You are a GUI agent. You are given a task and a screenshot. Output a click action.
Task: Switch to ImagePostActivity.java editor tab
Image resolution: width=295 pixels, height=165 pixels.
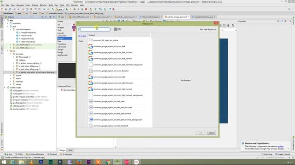pyautogui.click(x=203, y=17)
